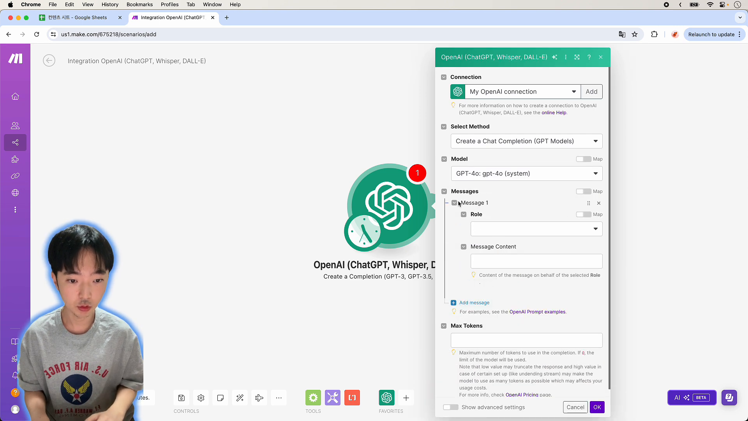Expand the panel to fullscreen icon
The image size is (748, 421).
tap(577, 57)
